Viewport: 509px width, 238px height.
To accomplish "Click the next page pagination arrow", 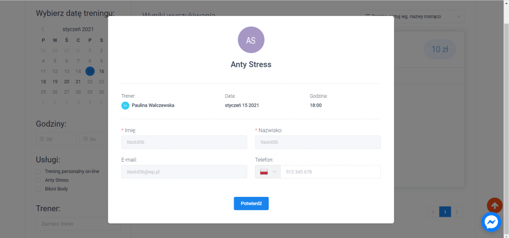I will (x=457, y=212).
